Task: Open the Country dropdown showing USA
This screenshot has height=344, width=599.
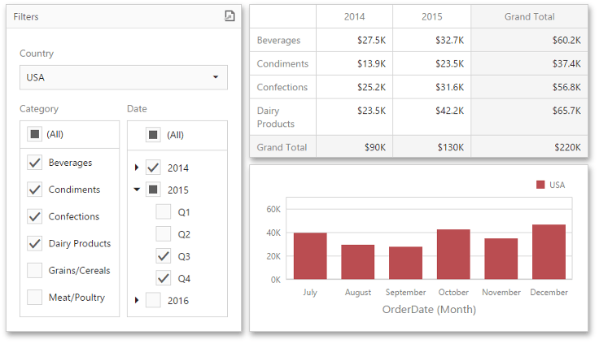Action: tap(124, 77)
